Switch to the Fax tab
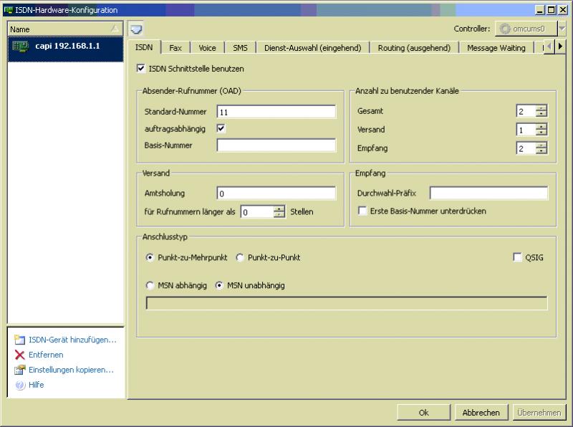Viewport: 573px width, 427px height. (x=175, y=48)
